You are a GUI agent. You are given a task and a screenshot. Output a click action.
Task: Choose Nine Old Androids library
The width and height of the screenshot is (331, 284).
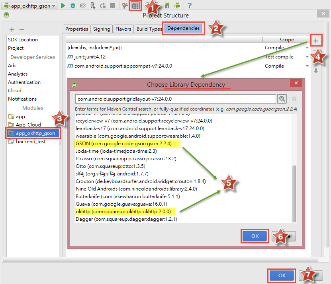[136, 189]
